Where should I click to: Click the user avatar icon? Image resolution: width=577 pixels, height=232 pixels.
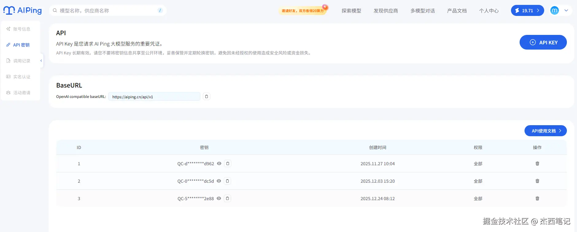click(x=555, y=10)
